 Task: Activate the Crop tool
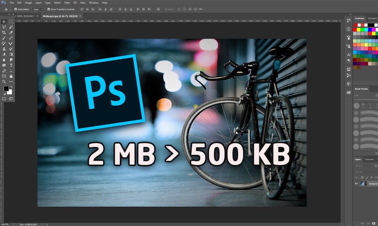pyautogui.click(x=4, y=32)
